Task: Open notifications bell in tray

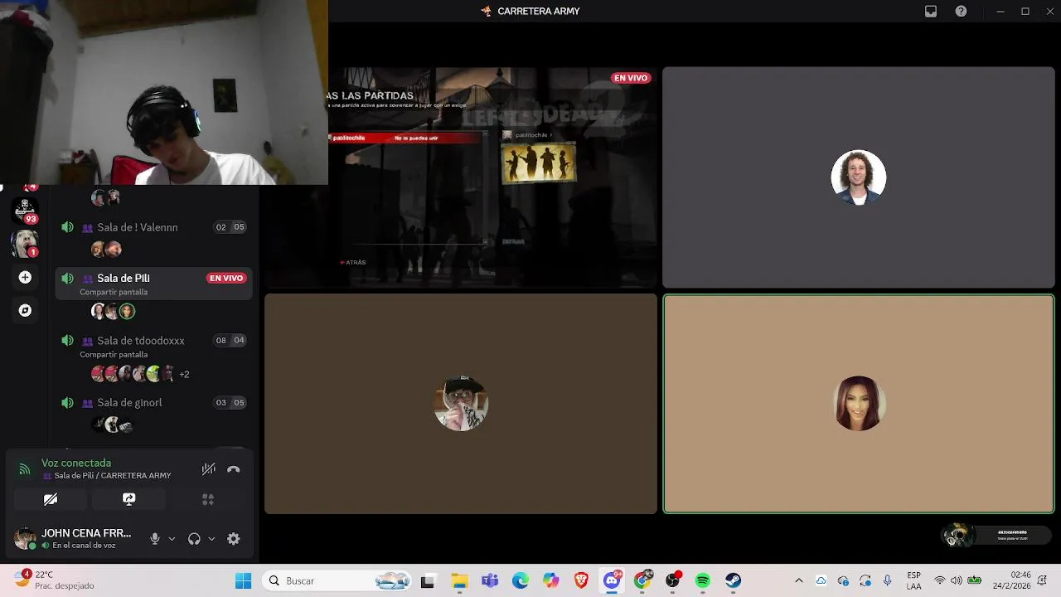Action: pyautogui.click(x=1043, y=580)
